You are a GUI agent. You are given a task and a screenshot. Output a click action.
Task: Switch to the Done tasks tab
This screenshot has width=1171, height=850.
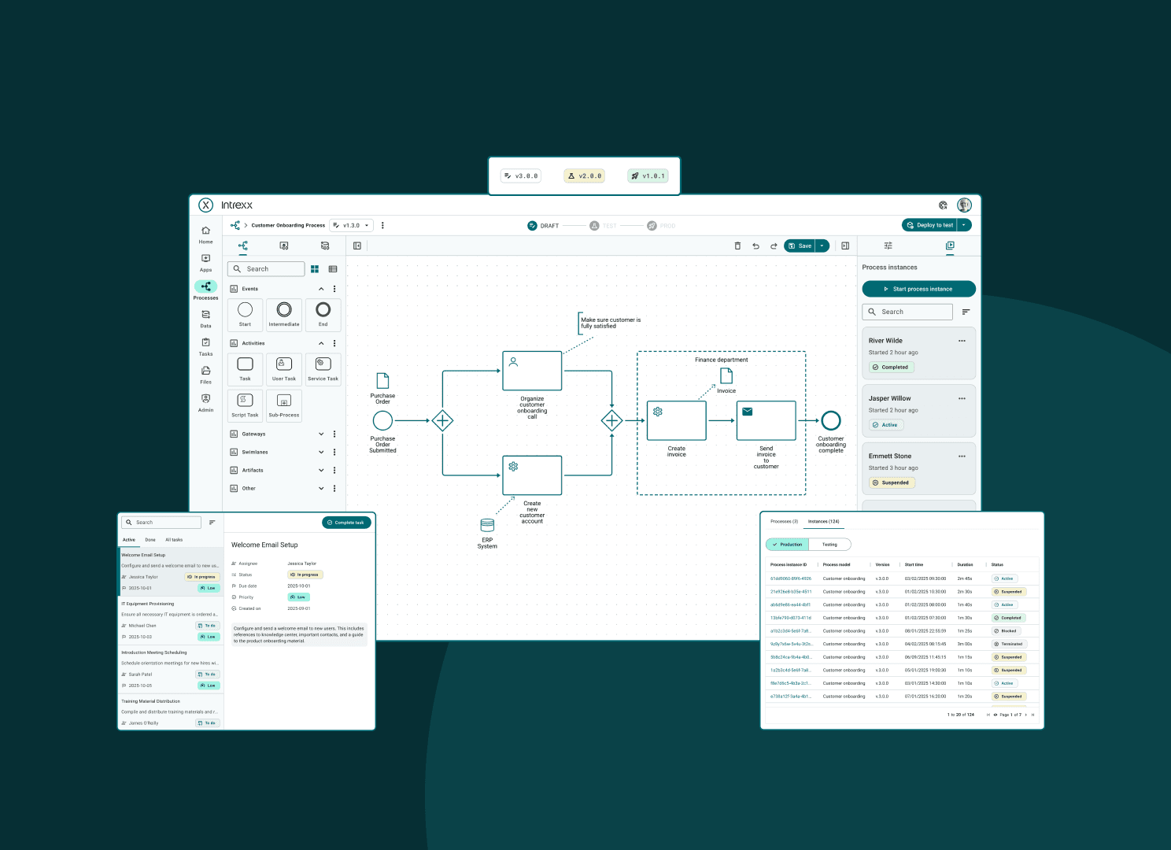pyautogui.click(x=150, y=540)
